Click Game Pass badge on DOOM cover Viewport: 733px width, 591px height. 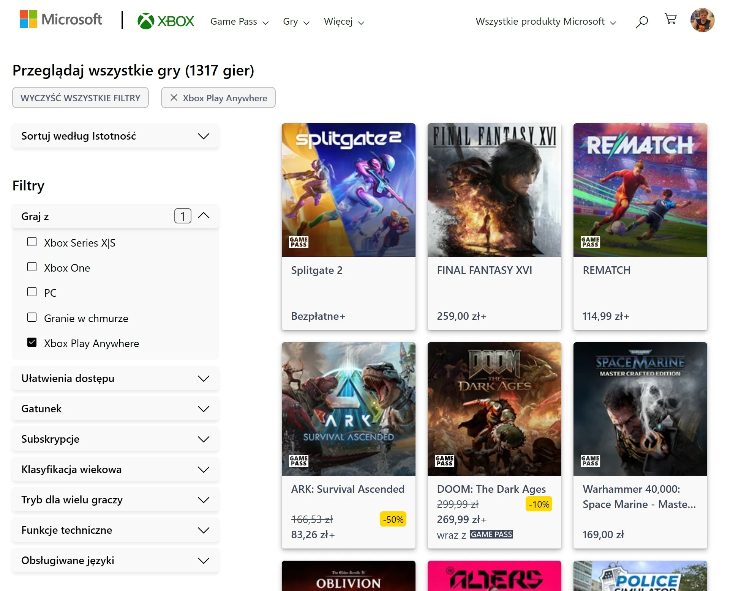[444, 461]
